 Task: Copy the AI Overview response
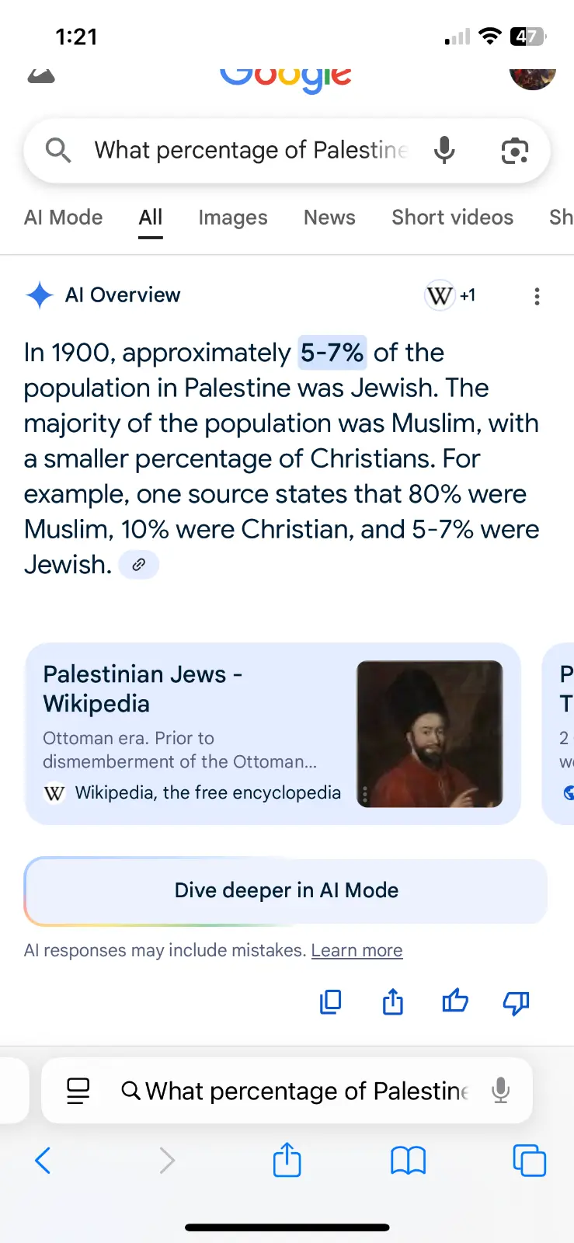[x=330, y=1002]
